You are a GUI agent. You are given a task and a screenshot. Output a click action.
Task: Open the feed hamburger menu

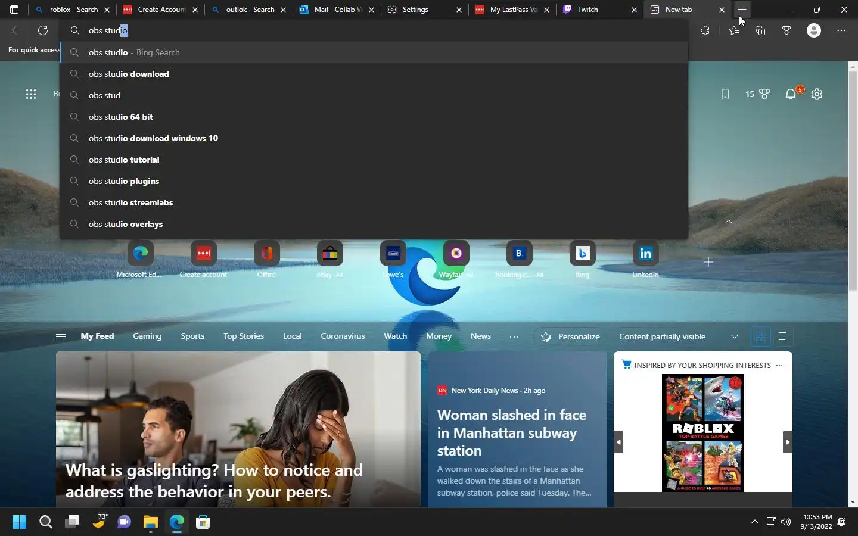(x=61, y=336)
